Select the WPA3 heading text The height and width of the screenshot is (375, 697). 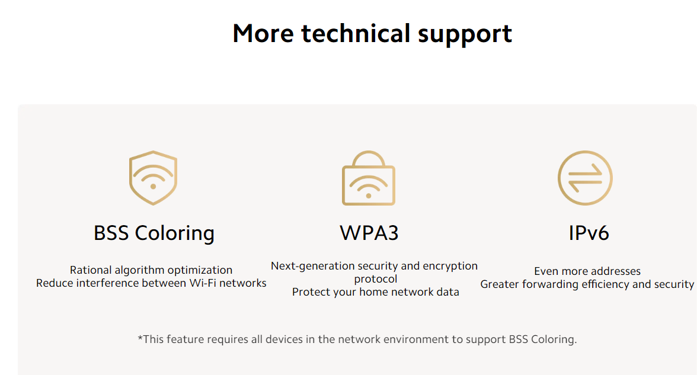click(369, 233)
